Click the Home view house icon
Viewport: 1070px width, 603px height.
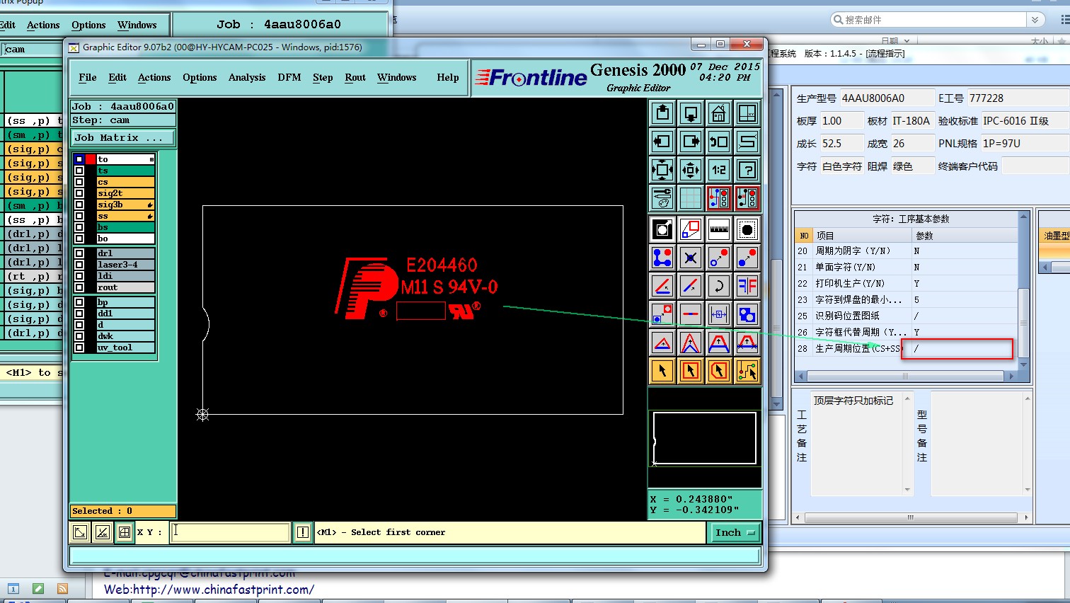719,113
